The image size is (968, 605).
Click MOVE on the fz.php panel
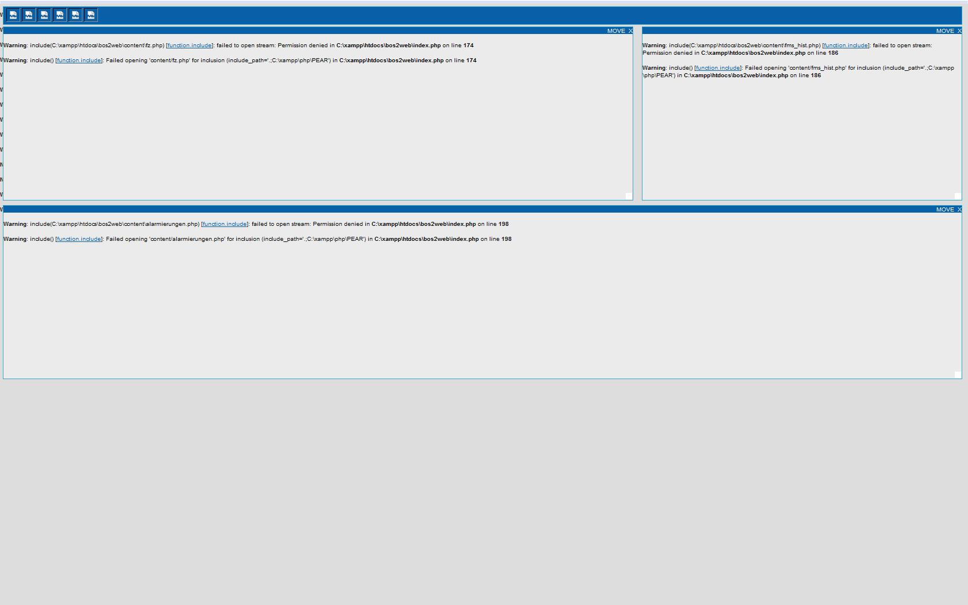(615, 31)
